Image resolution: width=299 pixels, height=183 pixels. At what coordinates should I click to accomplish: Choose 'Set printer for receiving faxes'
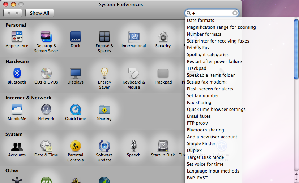218,41
